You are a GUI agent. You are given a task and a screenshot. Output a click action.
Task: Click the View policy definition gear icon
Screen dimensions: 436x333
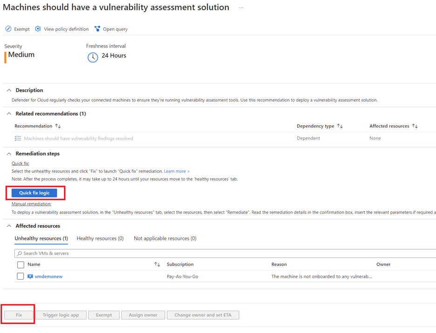[x=38, y=29]
